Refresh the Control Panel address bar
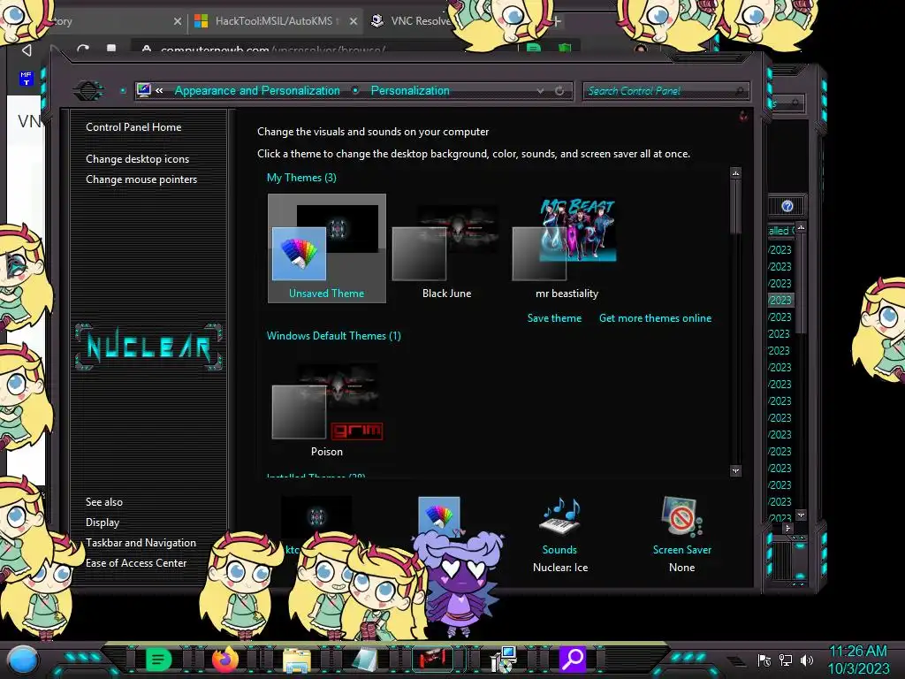The height and width of the screenshot is (679, 905). click(x=559, y=91)
